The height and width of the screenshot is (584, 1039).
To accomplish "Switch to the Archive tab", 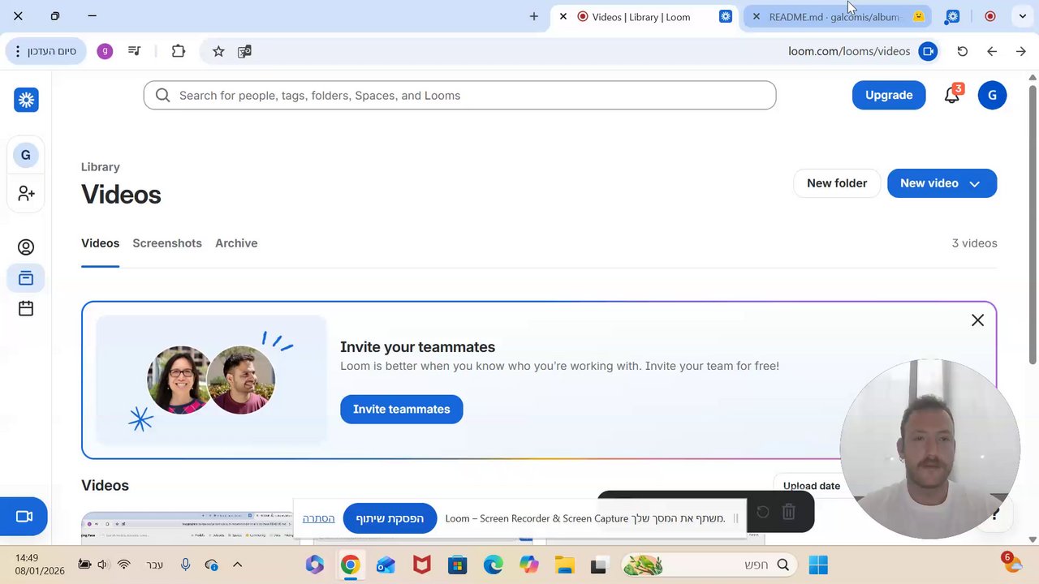I will pos(236,243).
